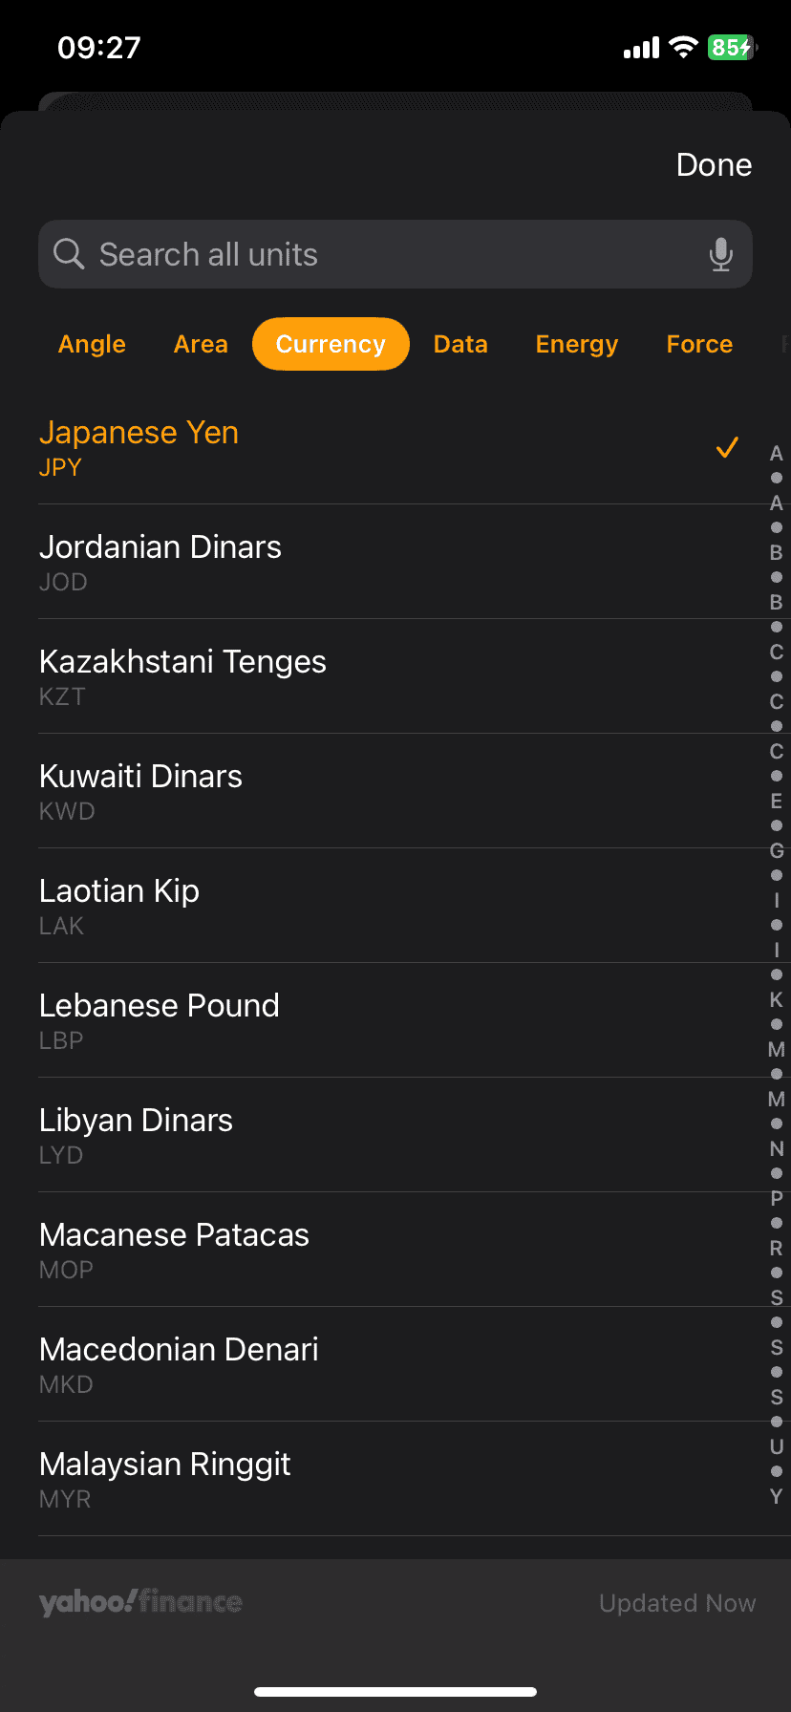
Task: Jump to letter Y in index
Action: (x=776, y=1496)
